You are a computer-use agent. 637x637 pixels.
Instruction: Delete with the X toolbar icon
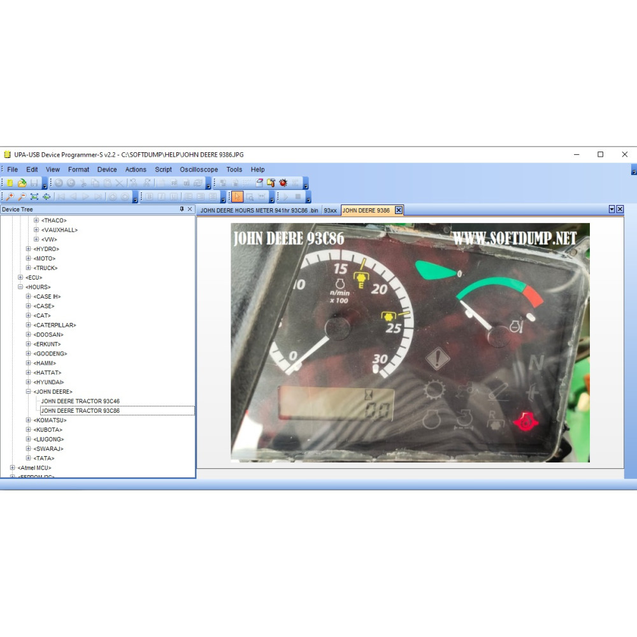120,183
